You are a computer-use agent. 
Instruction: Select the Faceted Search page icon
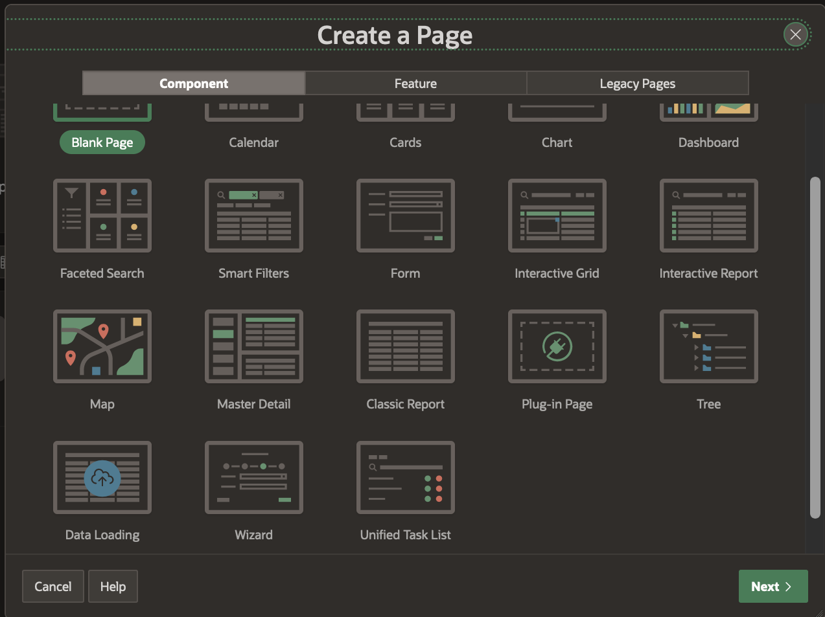tap(102, 216)
